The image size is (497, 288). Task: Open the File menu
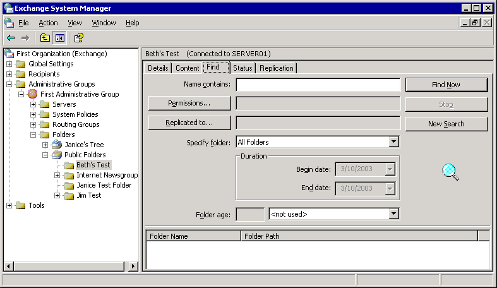pyautogui.click(x=23, y=23)
